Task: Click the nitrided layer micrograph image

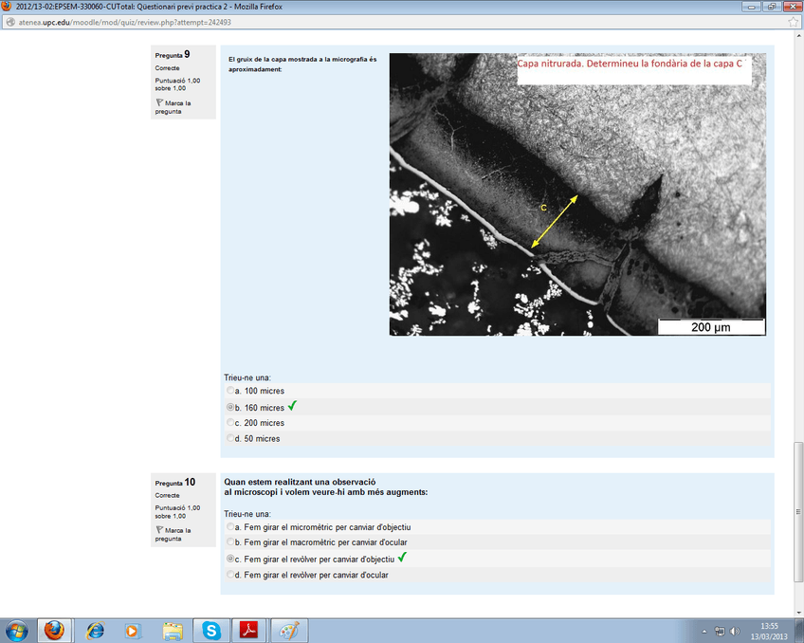Action: [576, 194]
